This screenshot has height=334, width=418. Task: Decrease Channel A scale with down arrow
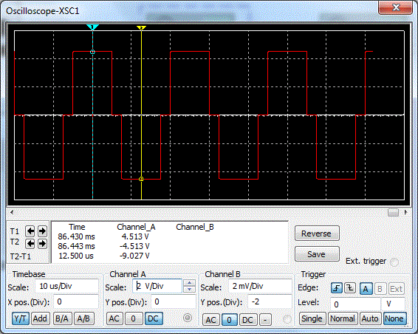coord(189,290)
